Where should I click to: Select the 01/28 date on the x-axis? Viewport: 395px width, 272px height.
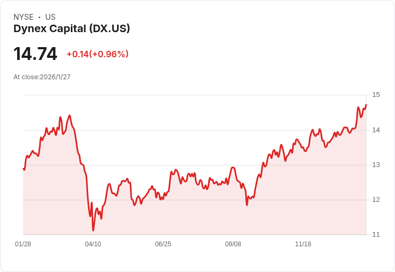click(x=23, y=244)
